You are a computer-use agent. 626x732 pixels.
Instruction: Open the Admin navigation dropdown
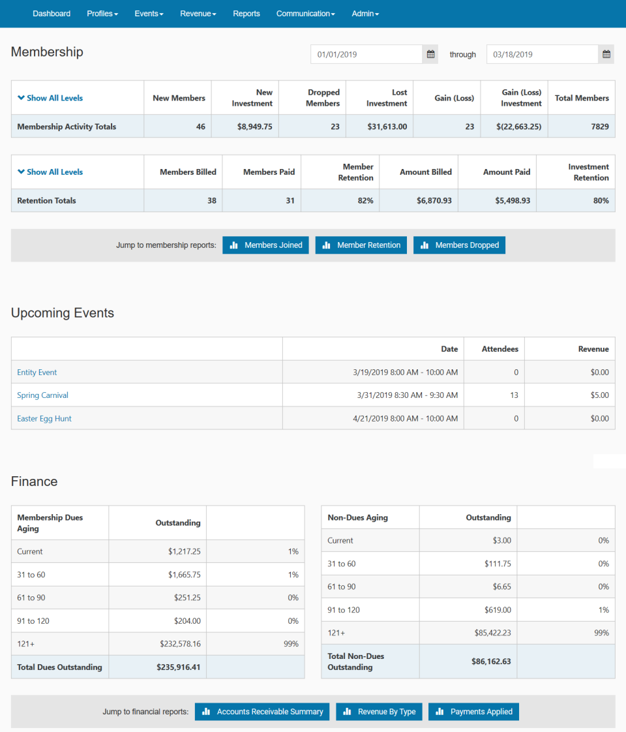[365, 13]
